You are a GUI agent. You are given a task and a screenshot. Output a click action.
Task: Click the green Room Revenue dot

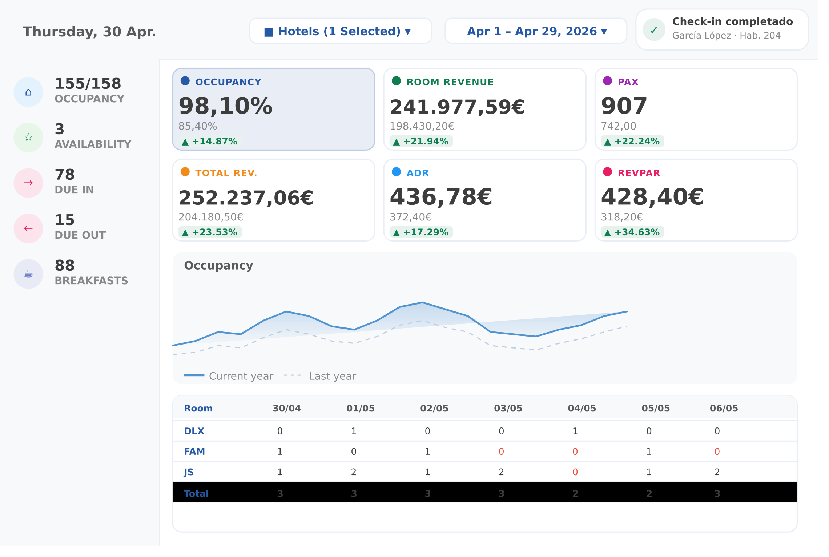click(396, 81)
